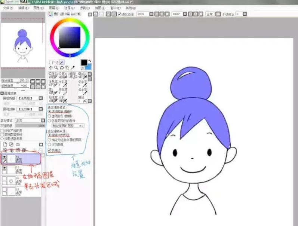Click the 色差范围 ±0 slider
298x226 pixels.
(x=68, y=126)
